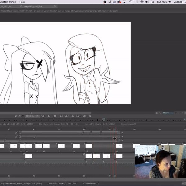Viewport: 186px width, 186px height.
Task: Click frame 90 on the upper timeline ruler
Action: tap(160, 129)
